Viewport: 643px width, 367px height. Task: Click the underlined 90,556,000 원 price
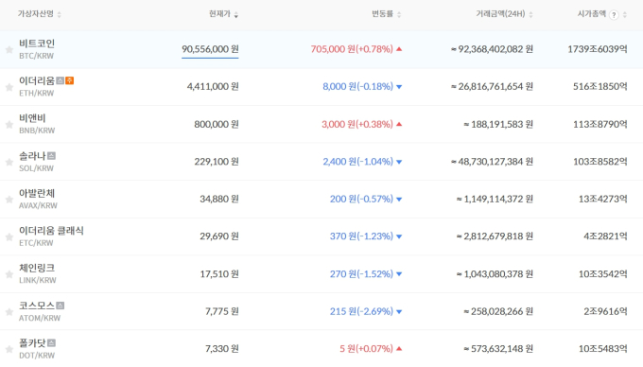pos(210,49)
